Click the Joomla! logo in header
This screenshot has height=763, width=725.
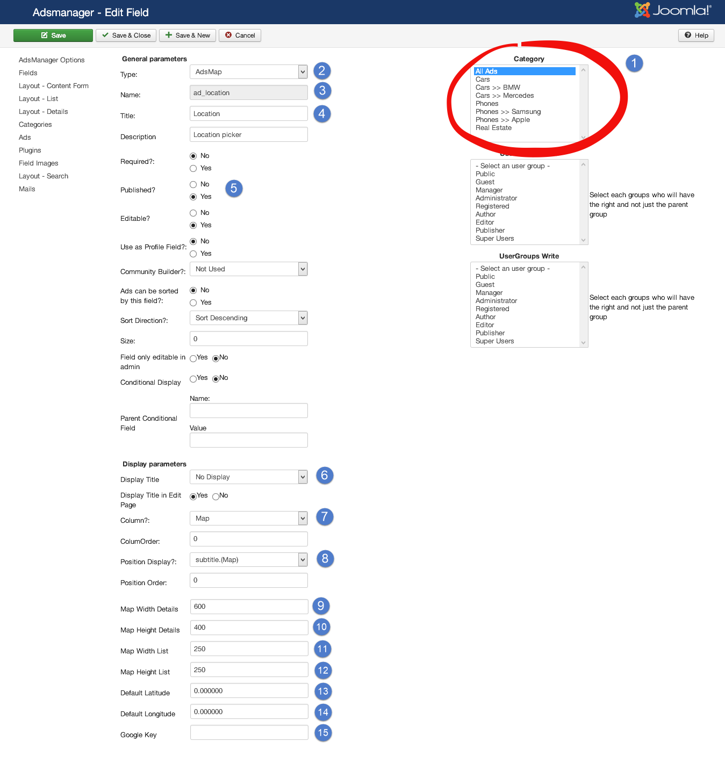coord(672,10)
